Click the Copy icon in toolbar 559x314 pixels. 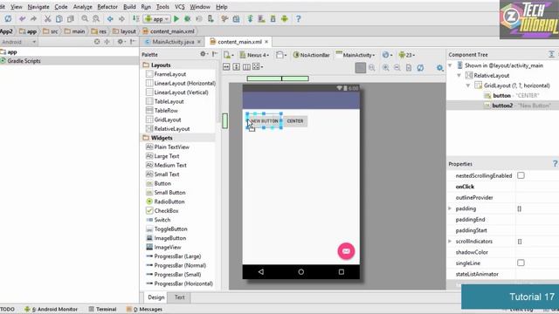(x=59, y=18)
